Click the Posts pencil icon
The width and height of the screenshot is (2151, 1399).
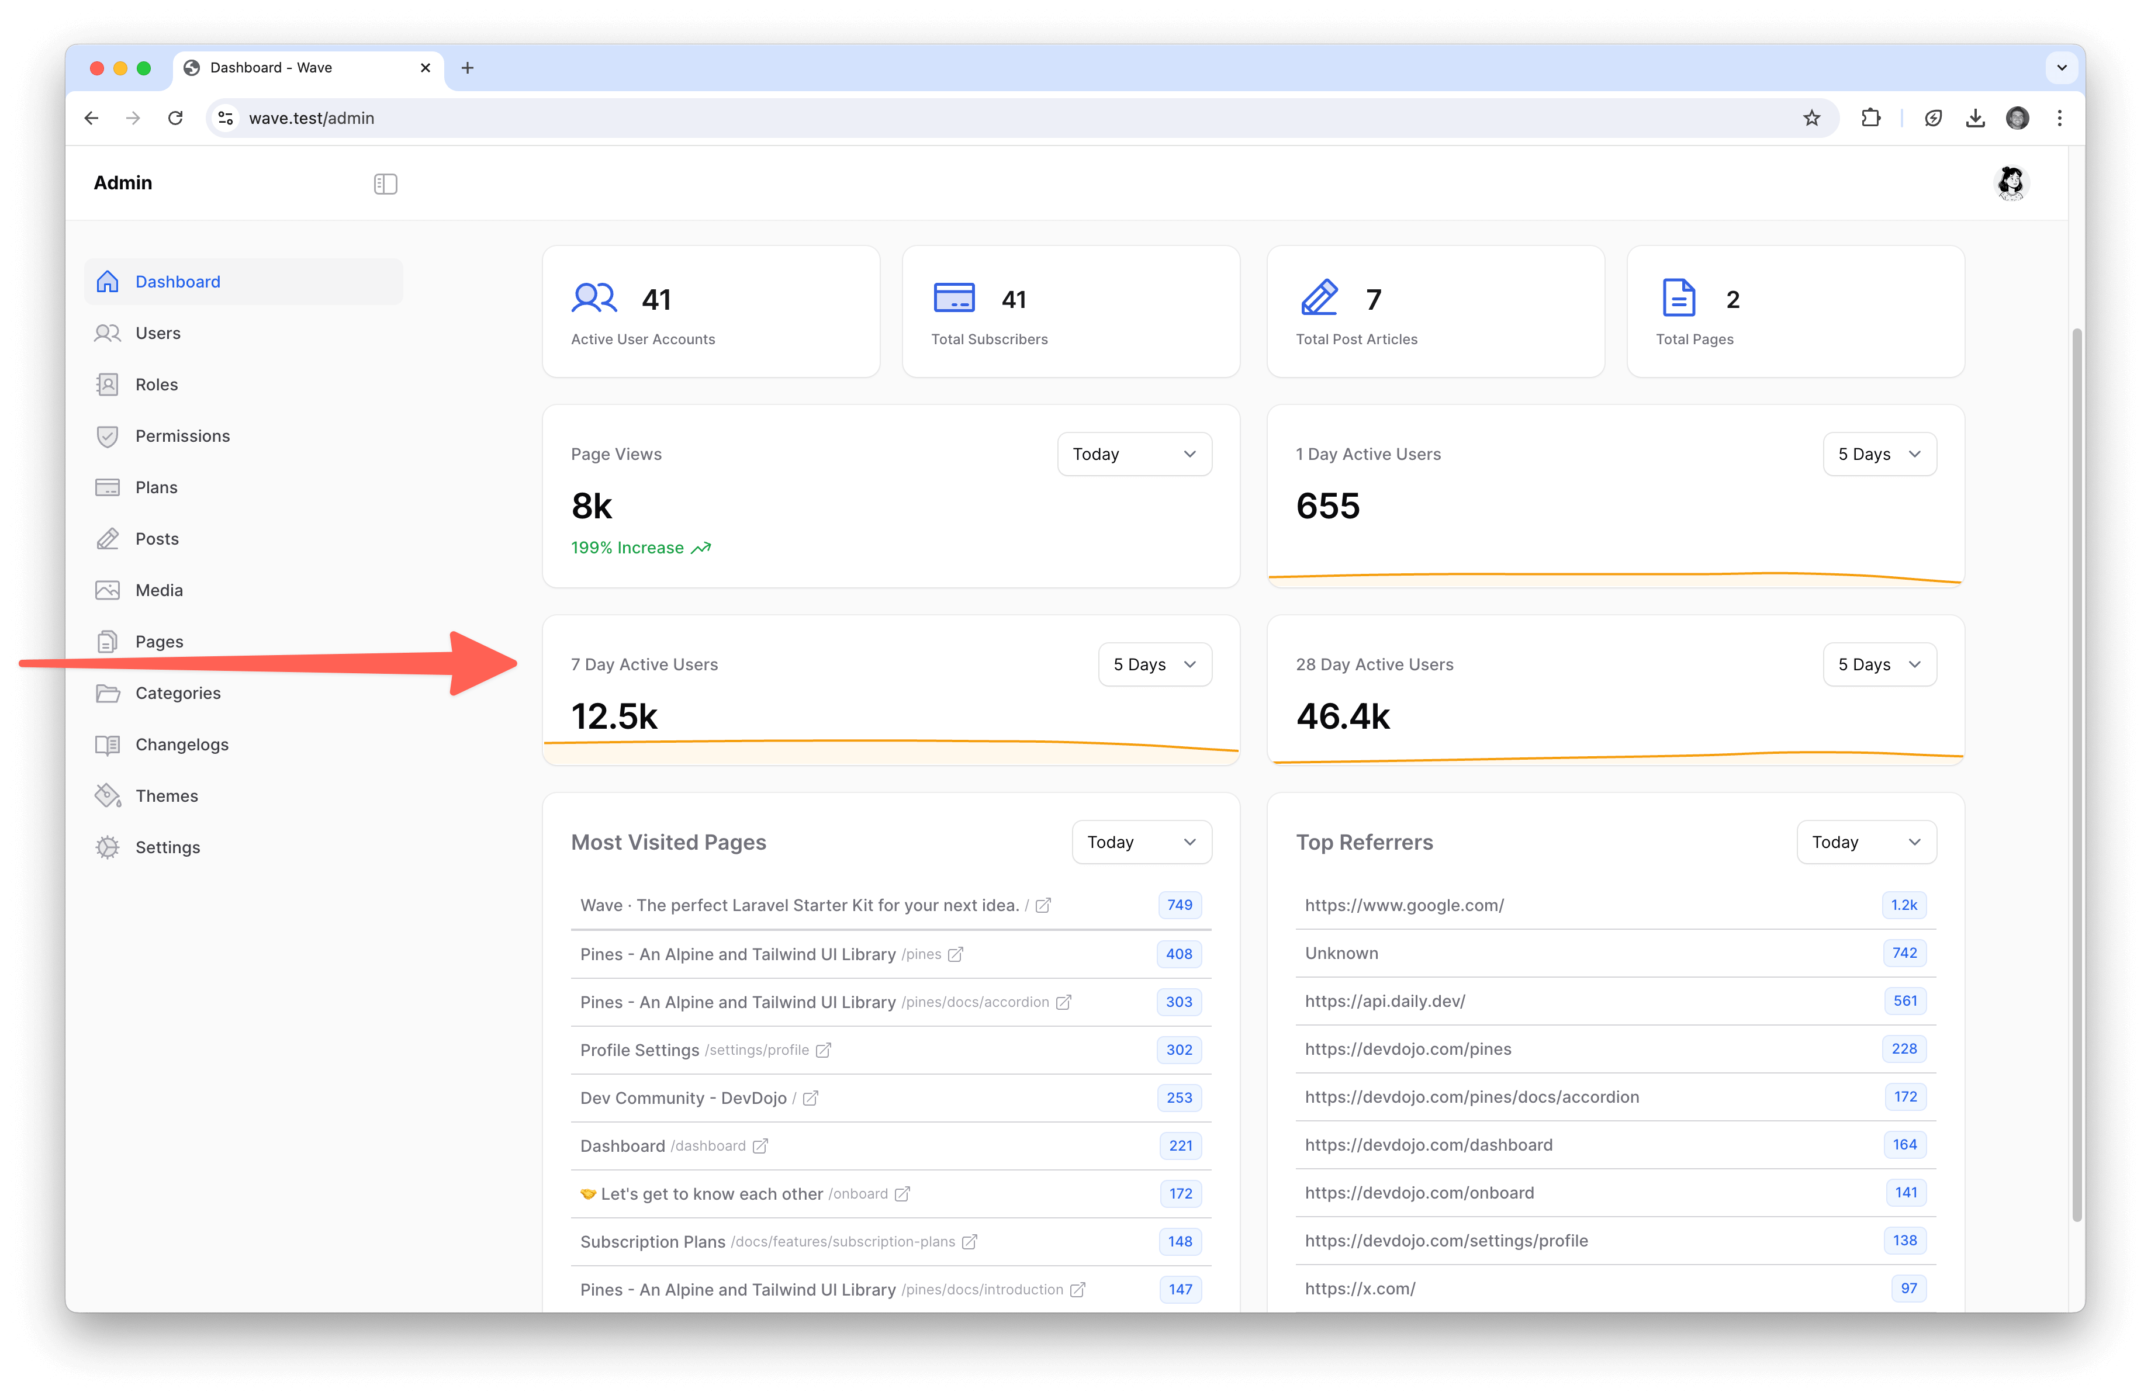coord(108,539)
